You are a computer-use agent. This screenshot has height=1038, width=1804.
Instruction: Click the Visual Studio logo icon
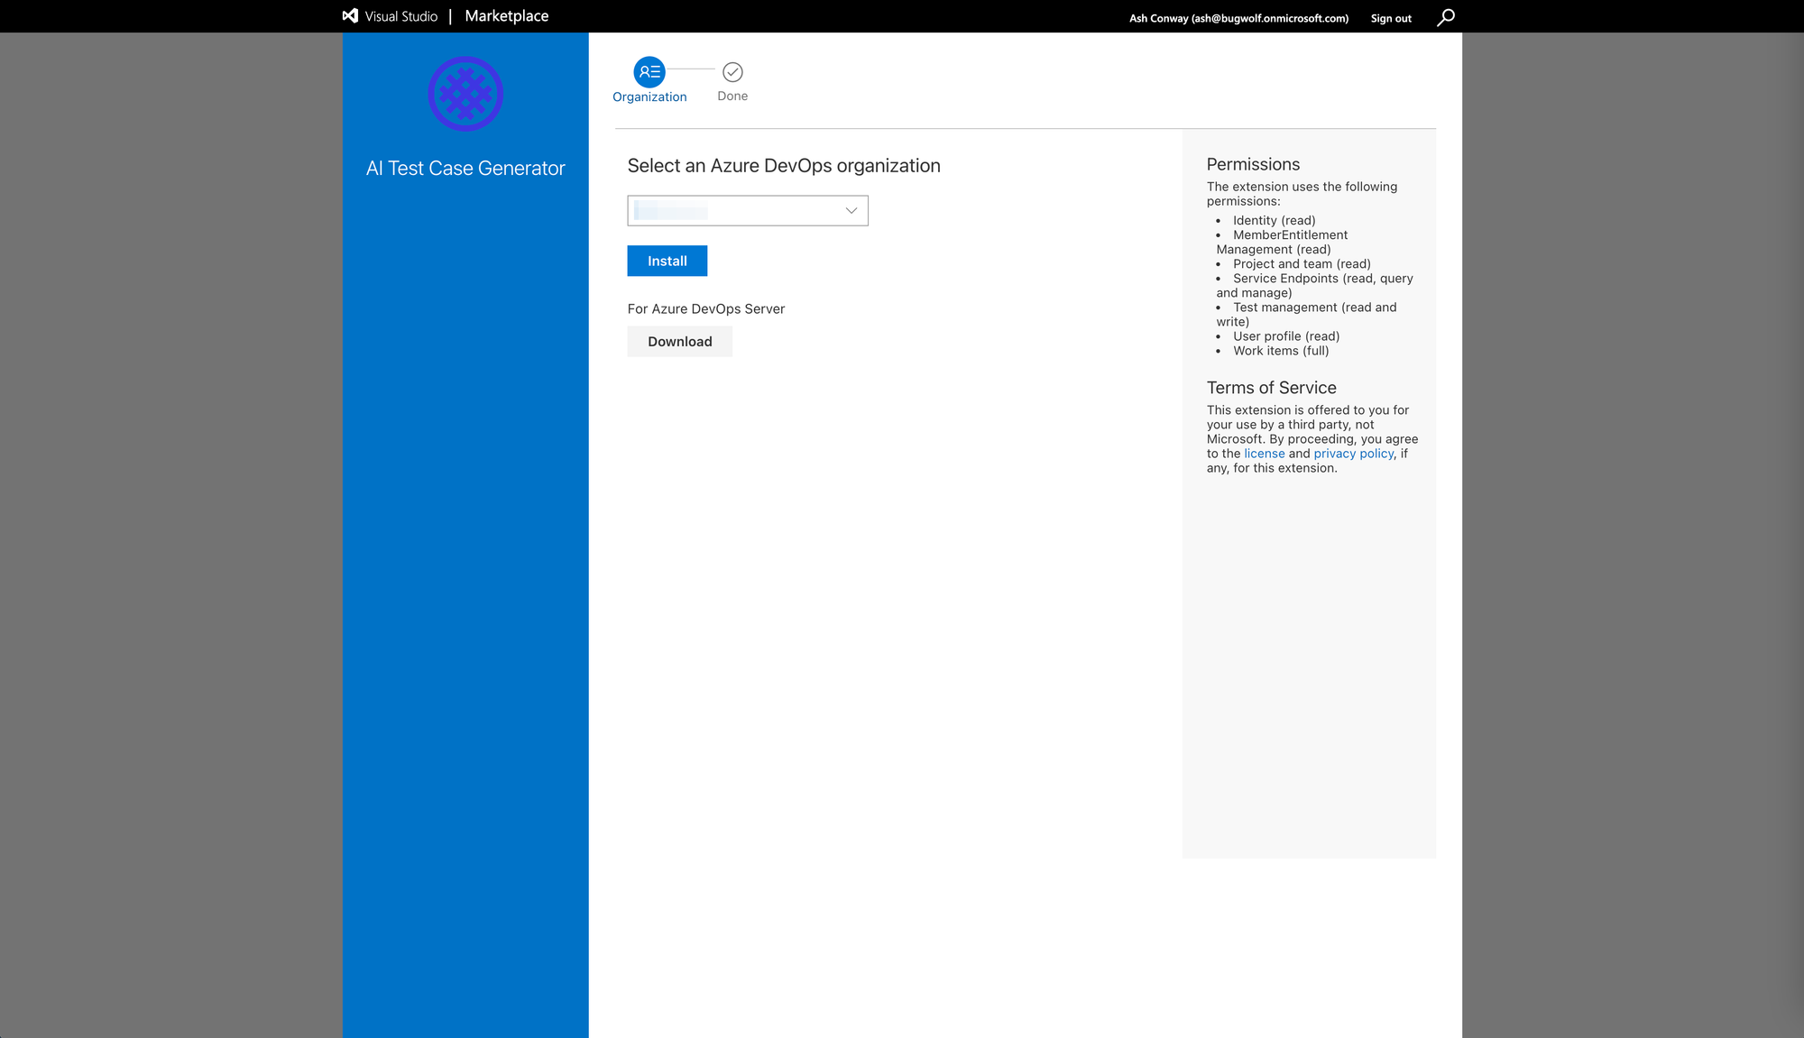coord(349,15)
